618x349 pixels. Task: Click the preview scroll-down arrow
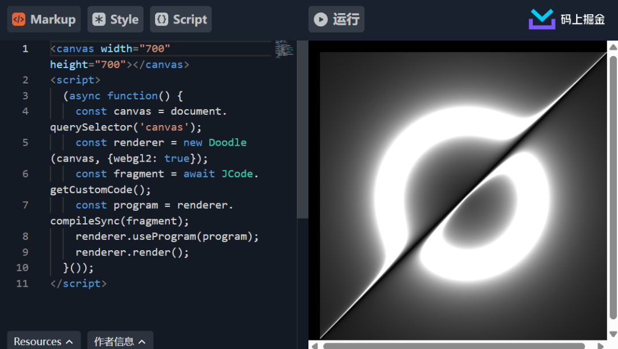[x=613, y=334]
